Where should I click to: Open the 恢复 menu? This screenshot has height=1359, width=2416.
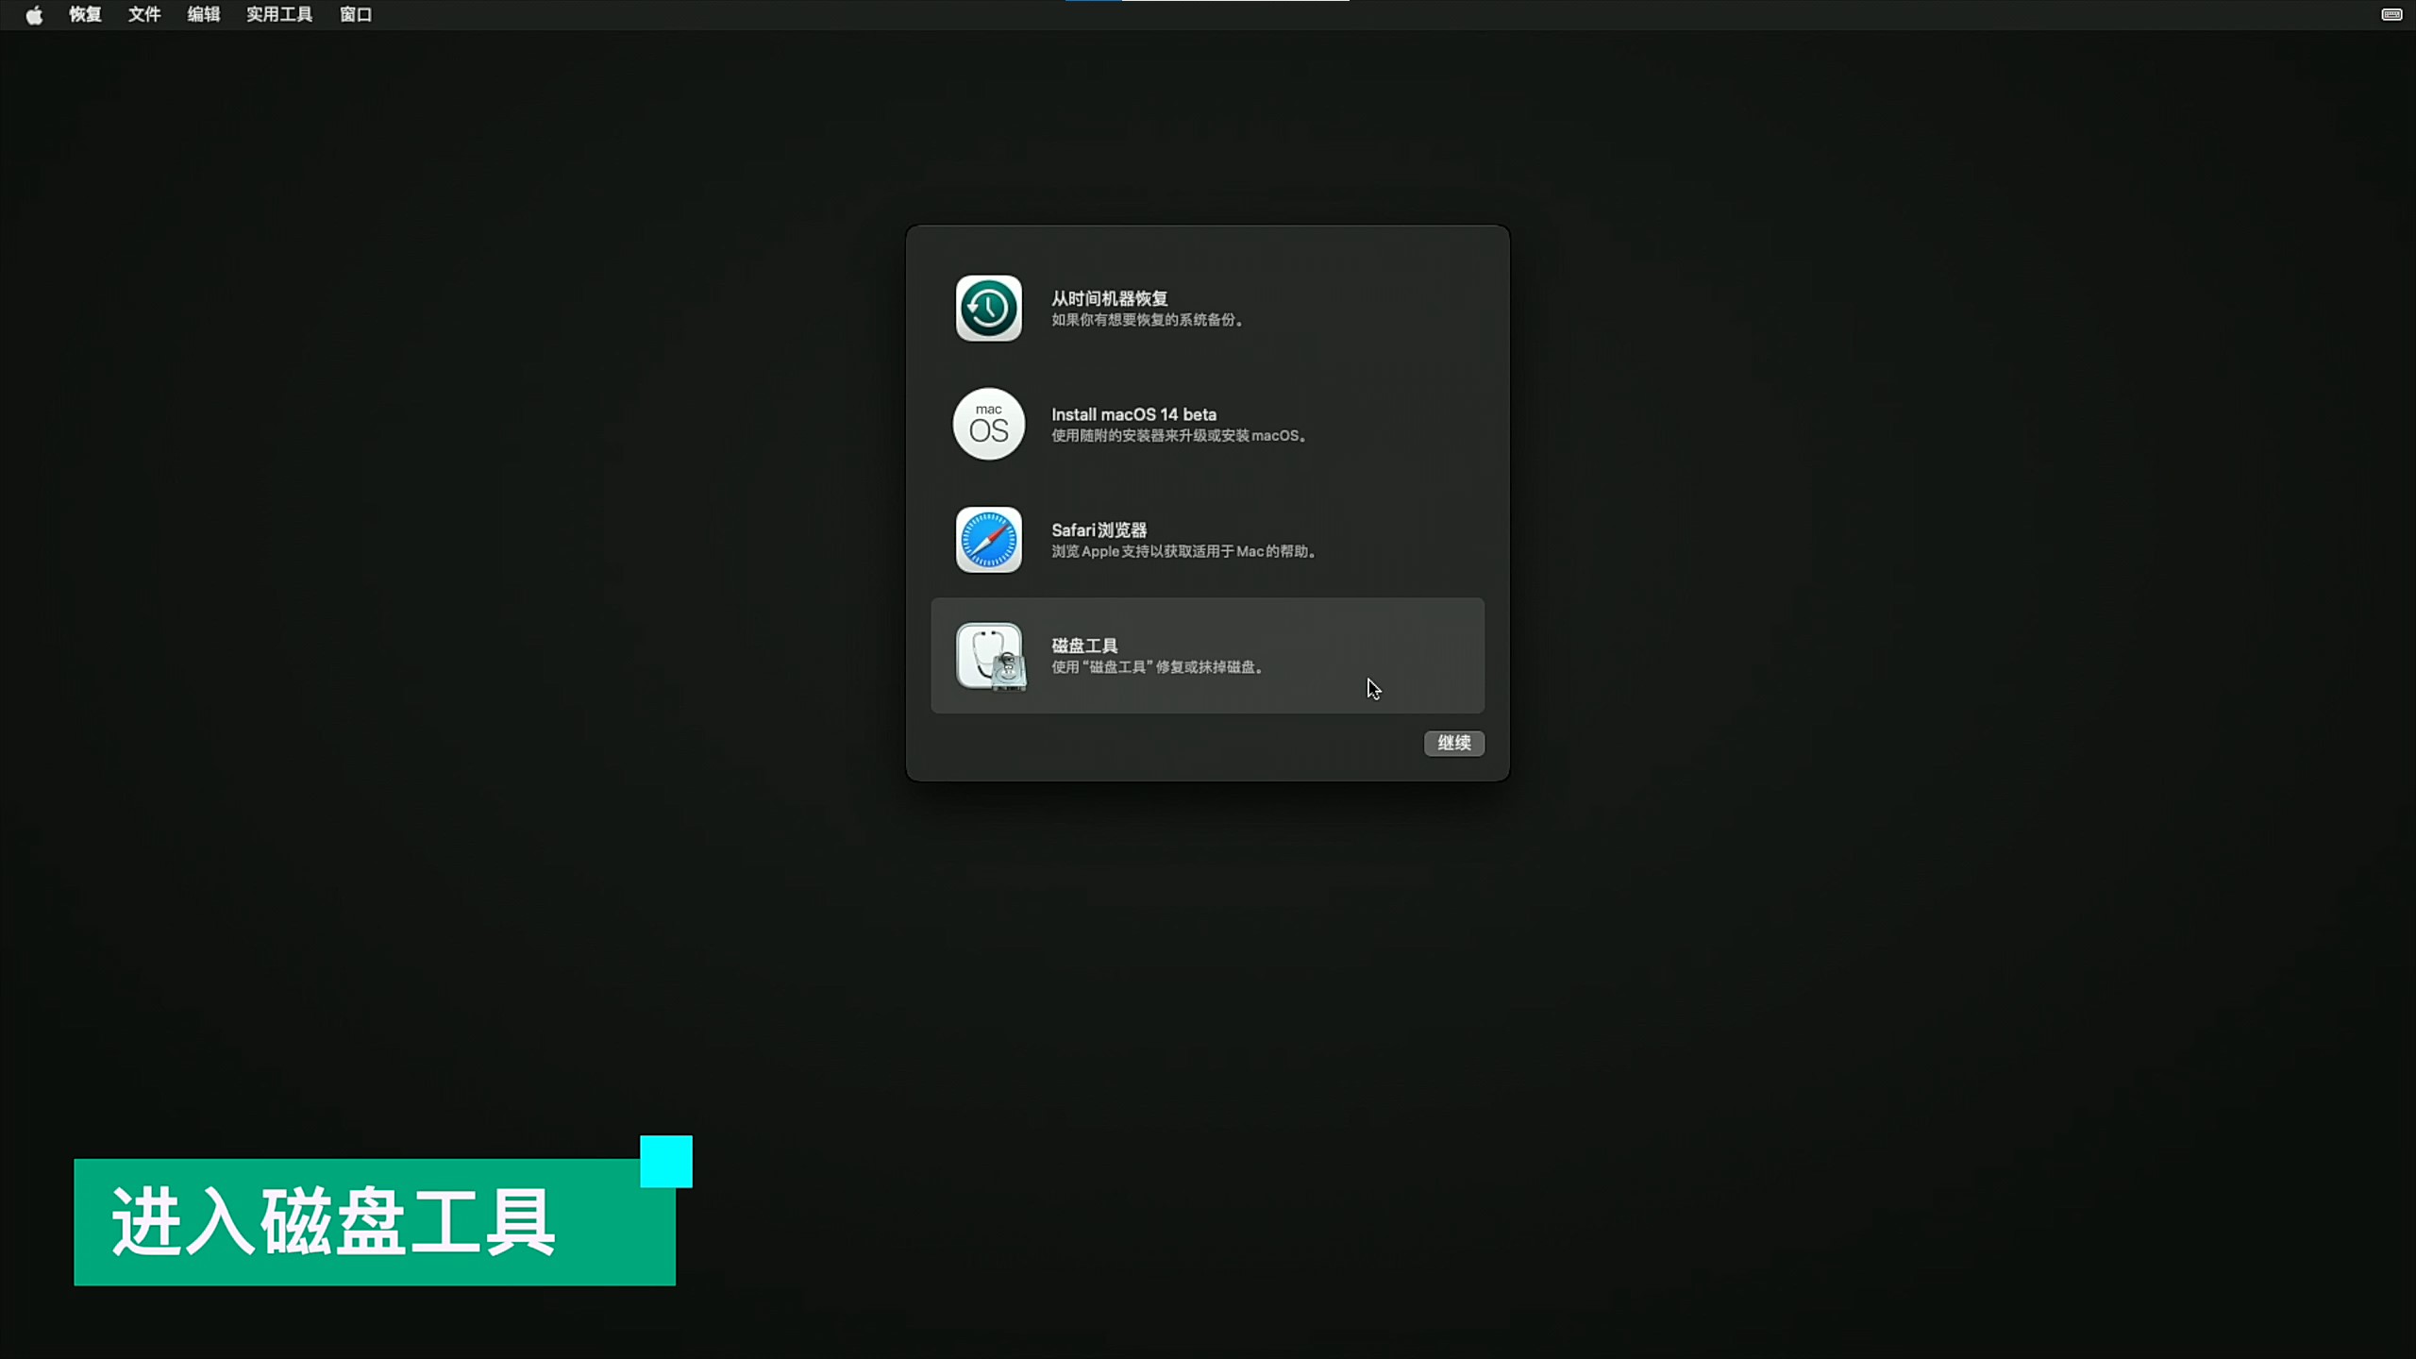[85, 14]
